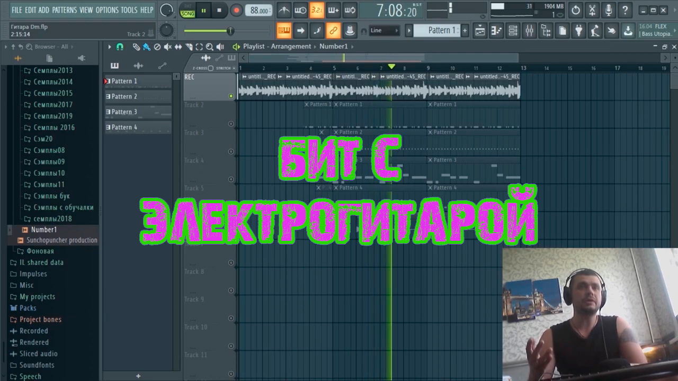Toggle loop recording button
The width and height of the screenshot is (678, 381).
click(350, 10)
